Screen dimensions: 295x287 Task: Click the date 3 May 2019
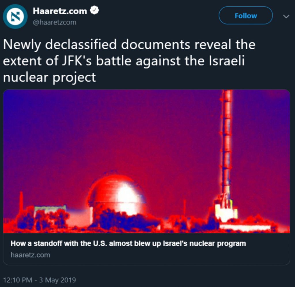pos(57,280)
